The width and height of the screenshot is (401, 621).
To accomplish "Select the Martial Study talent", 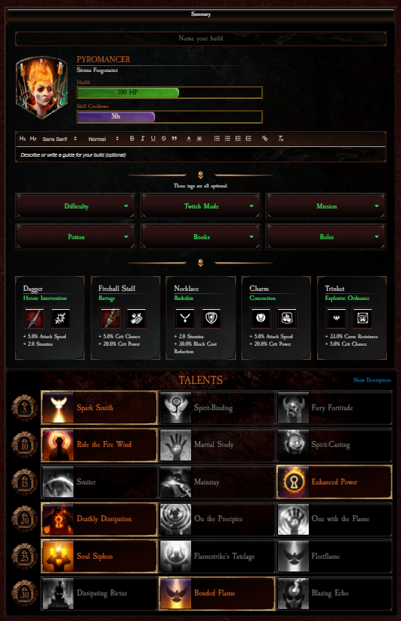I will [x=217, y=445].
